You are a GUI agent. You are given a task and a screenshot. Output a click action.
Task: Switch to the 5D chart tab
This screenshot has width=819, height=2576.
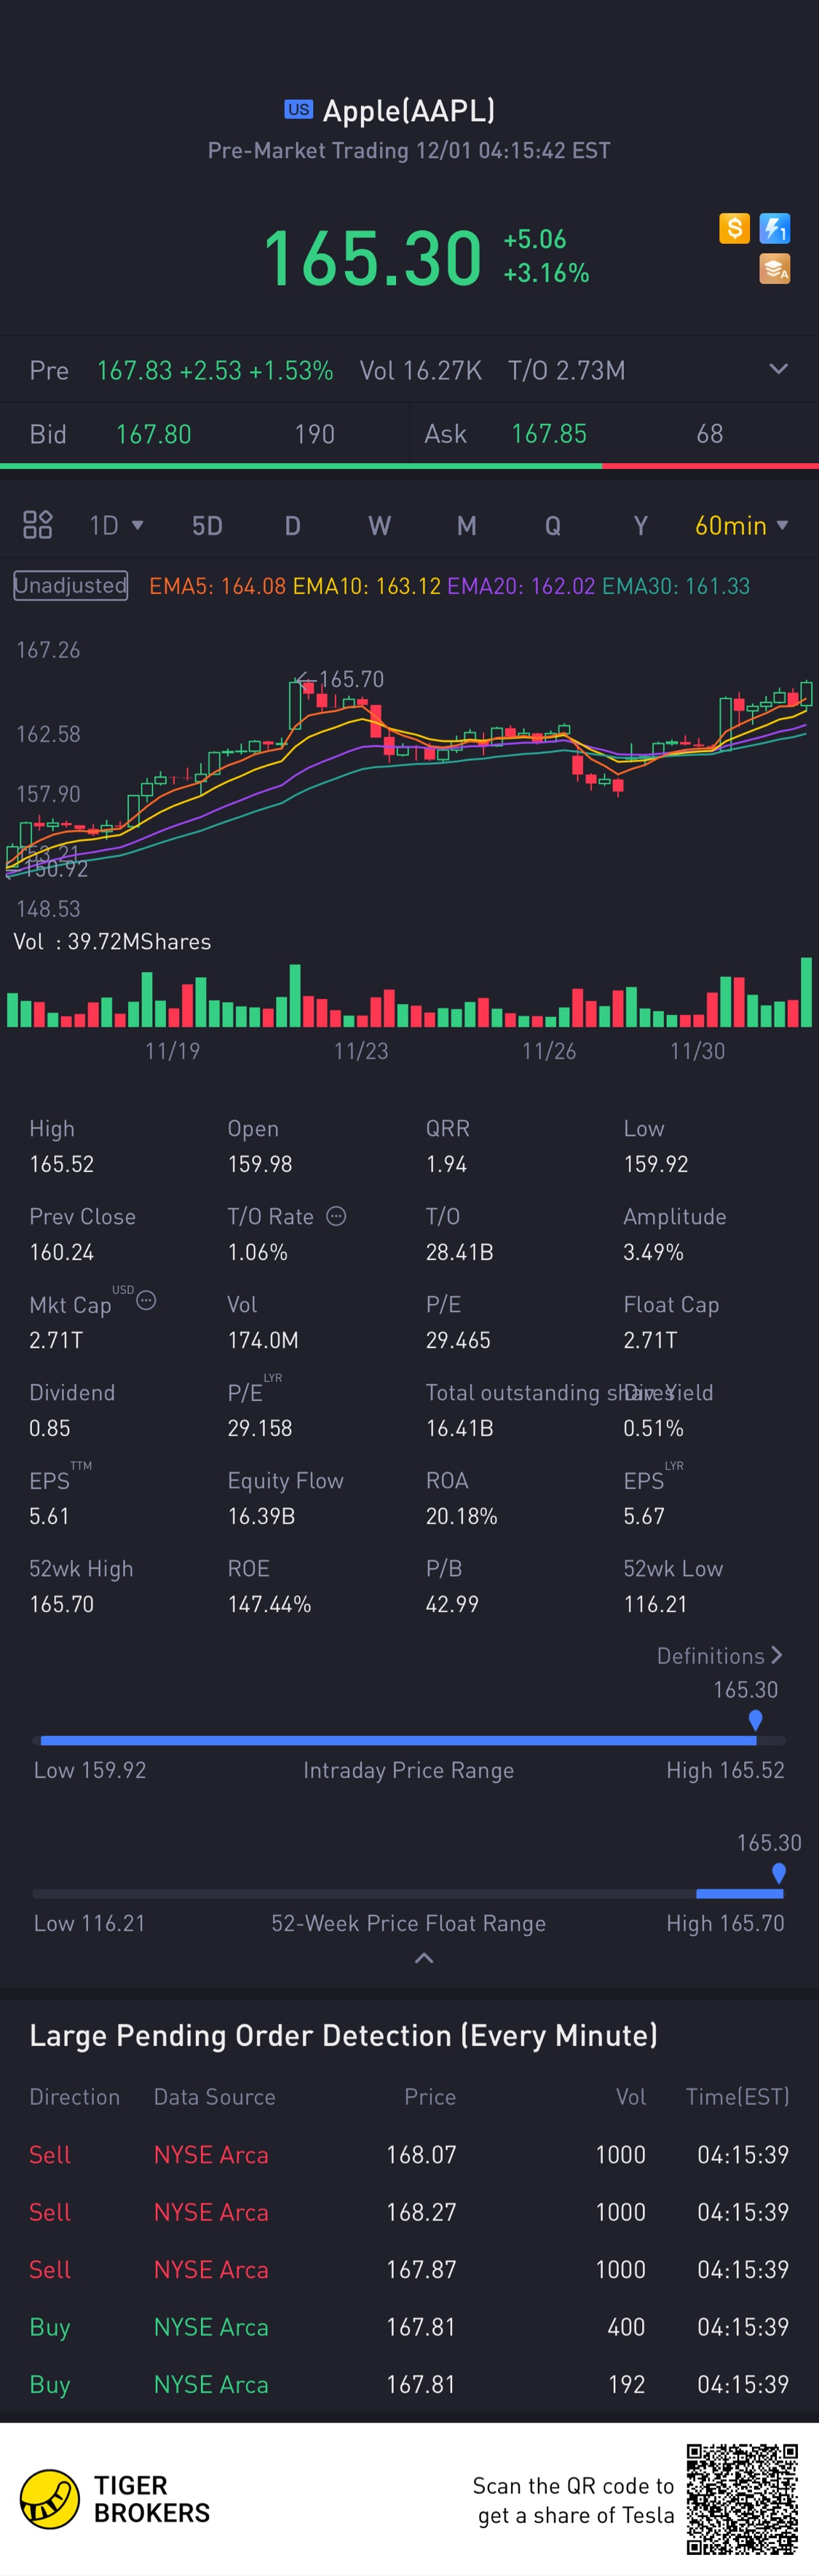click(x=207, y=526)
